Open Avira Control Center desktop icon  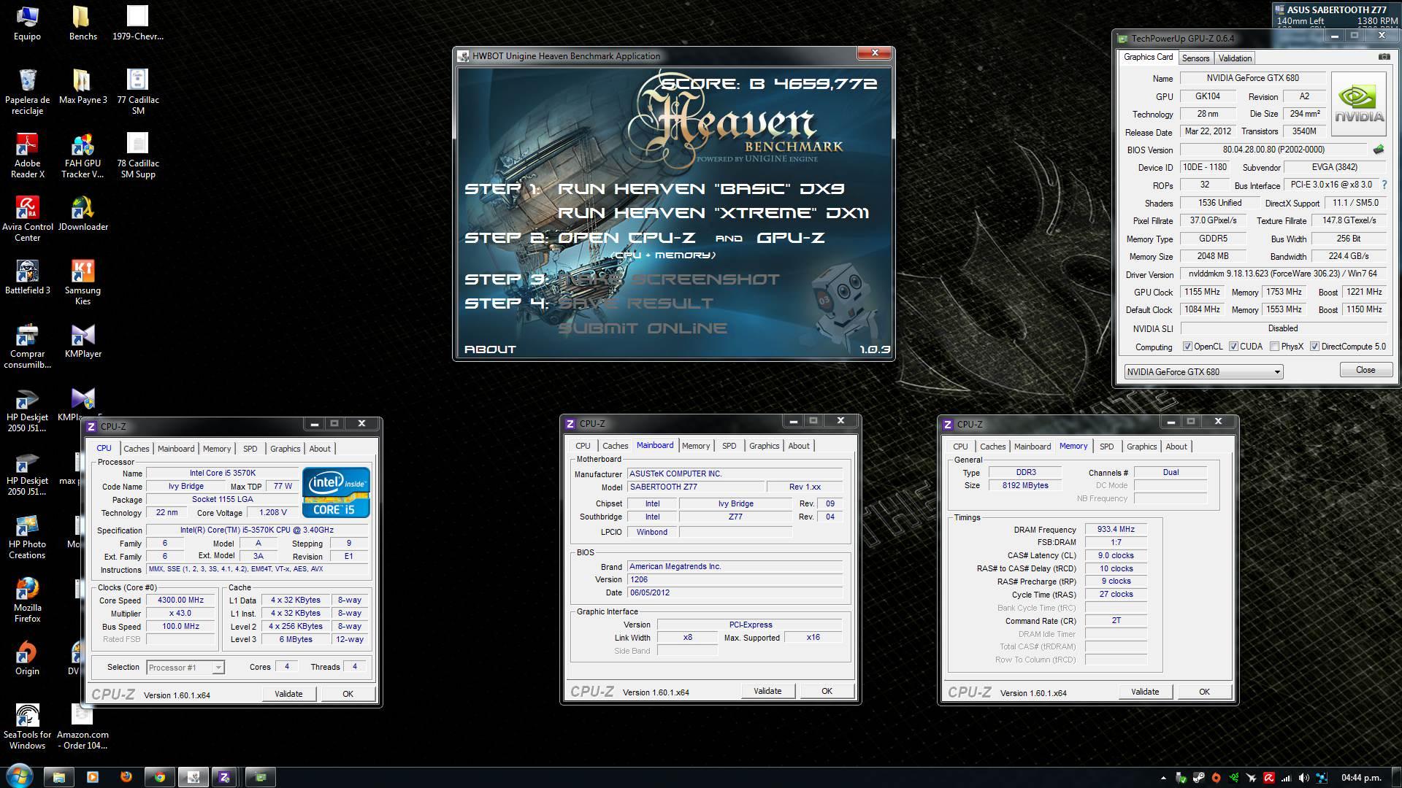pos(27,219)
